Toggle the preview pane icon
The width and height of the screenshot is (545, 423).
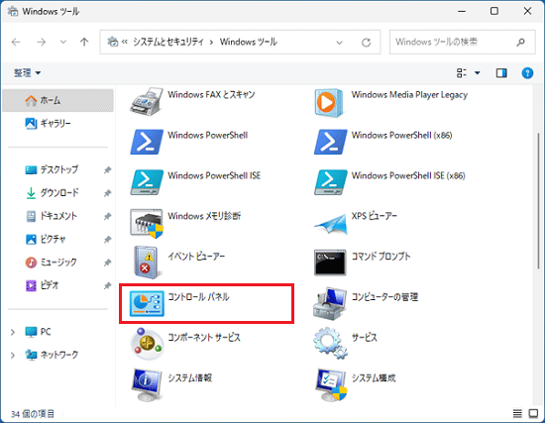point(501,73)
